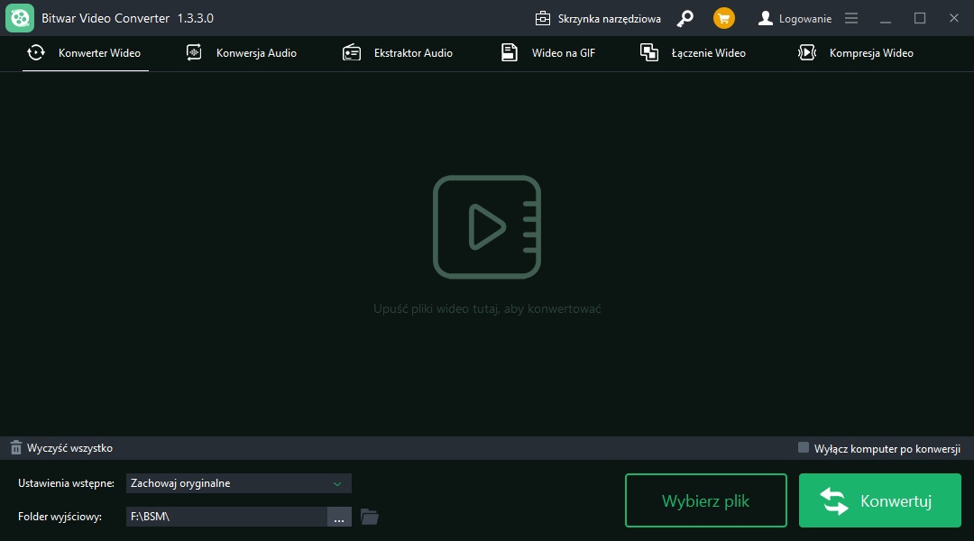974x541 pixels.
Task: Go to the Łączenie Wideo tab
Action: 693,53
